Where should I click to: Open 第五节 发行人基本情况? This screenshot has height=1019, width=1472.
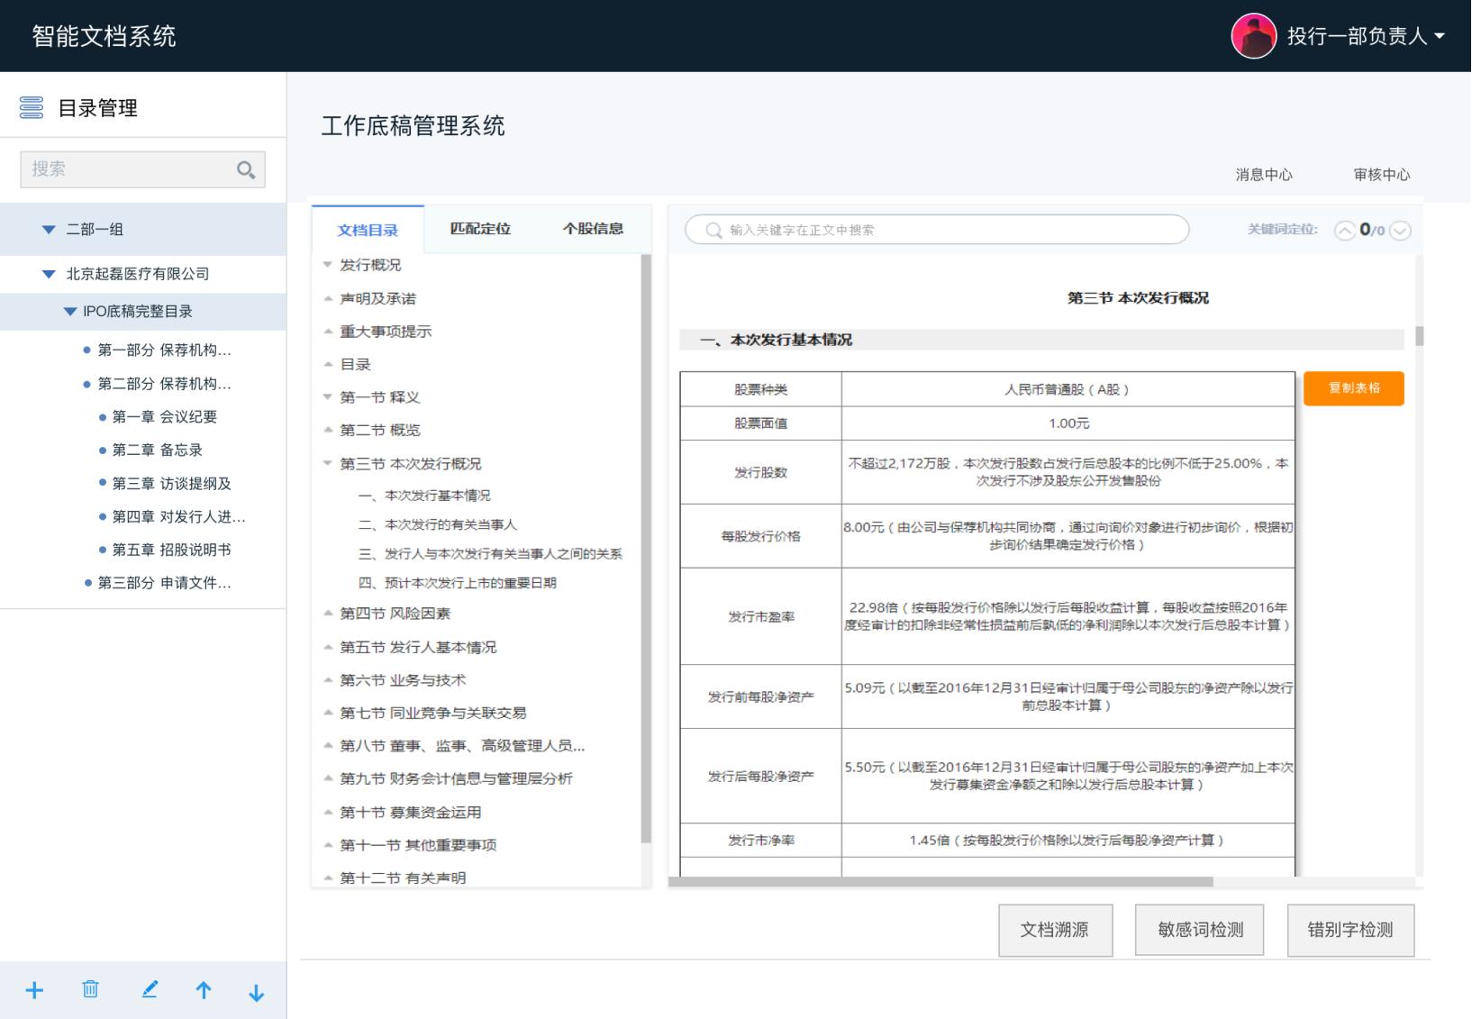418,648
